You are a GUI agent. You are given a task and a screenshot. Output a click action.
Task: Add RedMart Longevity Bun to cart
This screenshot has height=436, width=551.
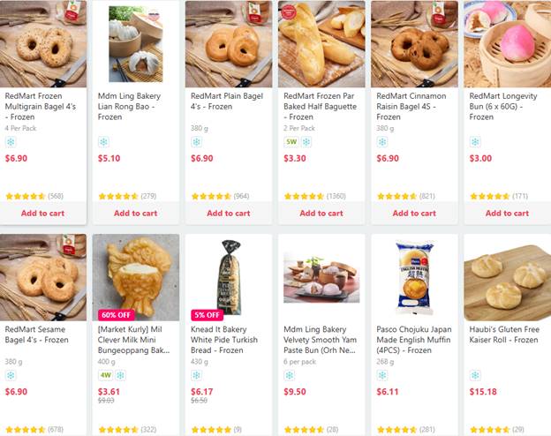pyautogui.click(x=507, y=213)
